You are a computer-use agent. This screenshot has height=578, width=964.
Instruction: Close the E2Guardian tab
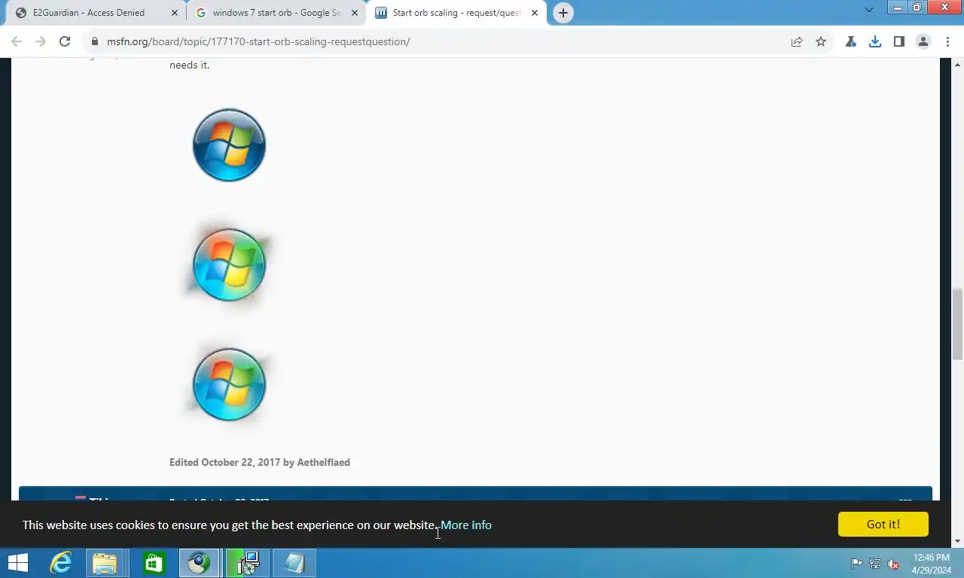[175, 13]
